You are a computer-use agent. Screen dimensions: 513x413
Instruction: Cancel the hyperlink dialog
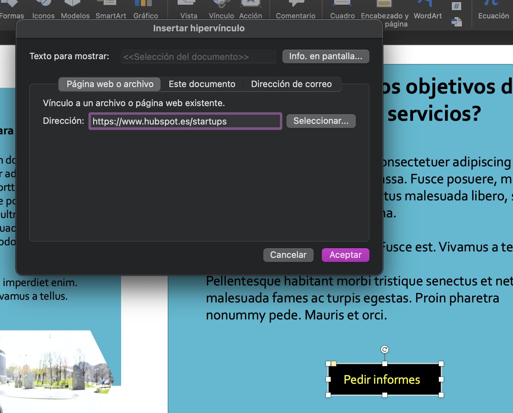click(288, 254)
